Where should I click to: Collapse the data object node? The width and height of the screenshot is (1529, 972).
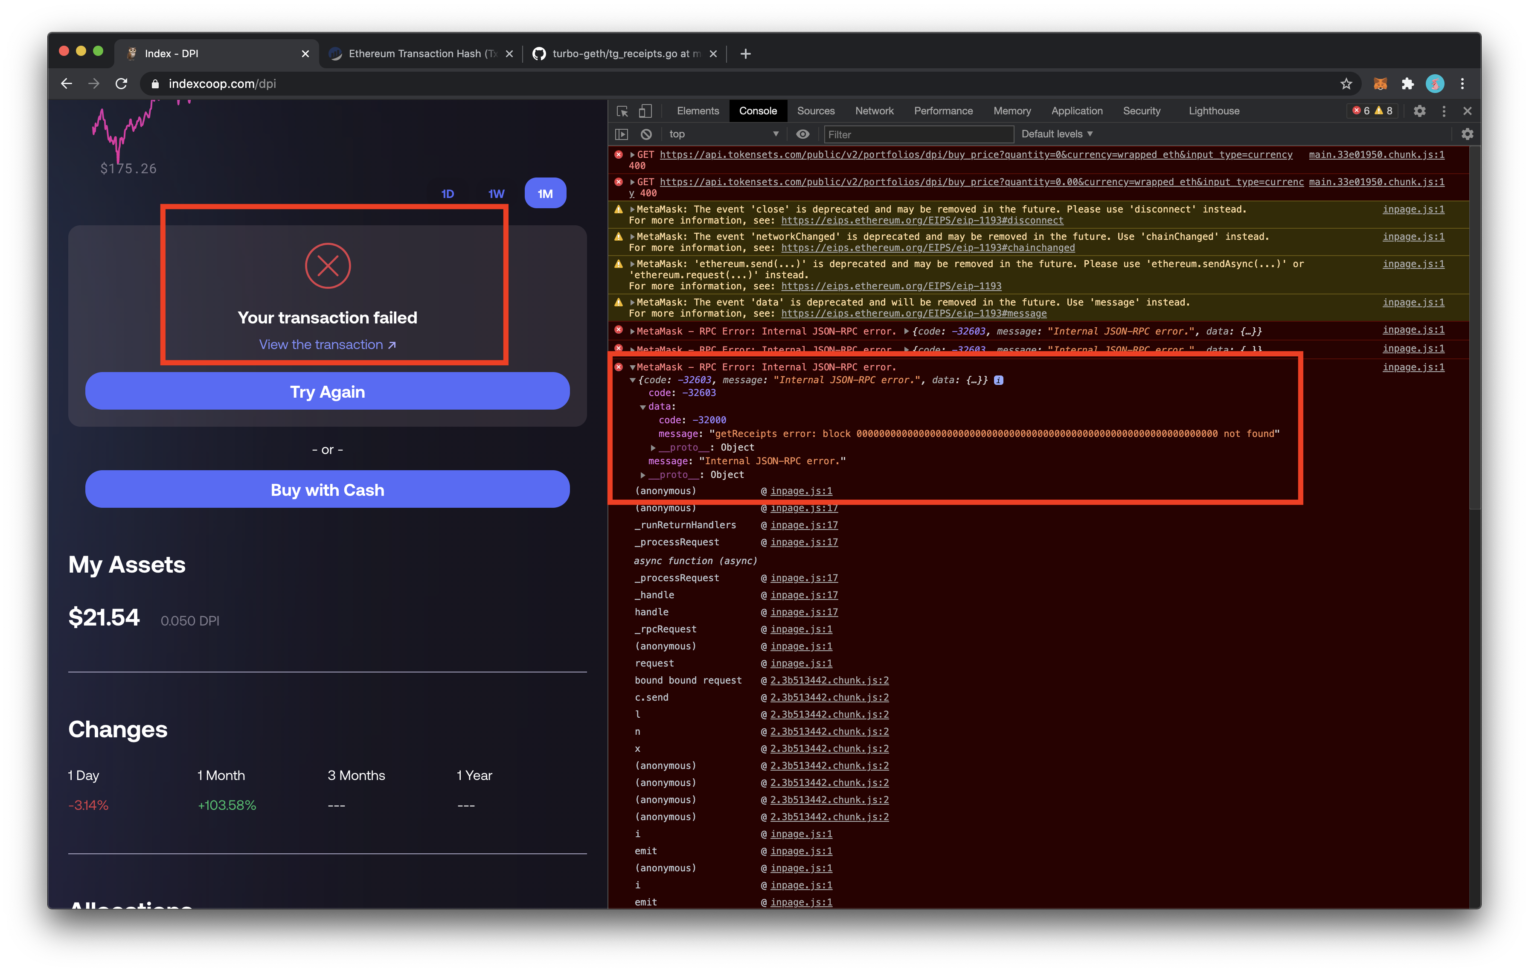[x=642, y=407]
